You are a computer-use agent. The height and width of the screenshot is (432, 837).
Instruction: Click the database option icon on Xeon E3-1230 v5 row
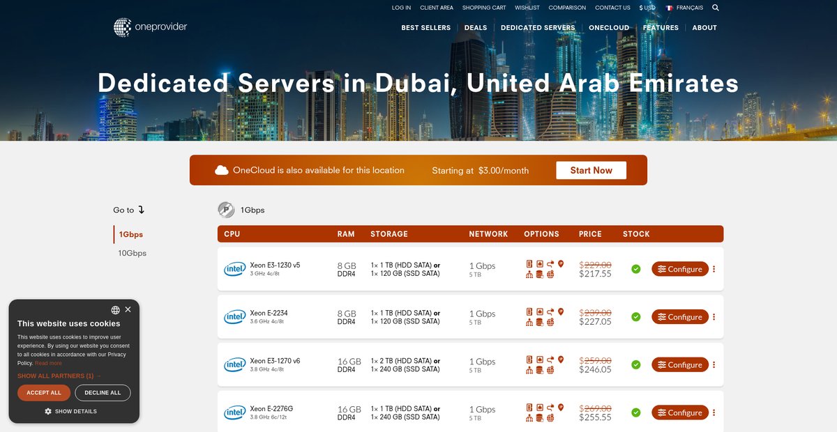[539, 275]
